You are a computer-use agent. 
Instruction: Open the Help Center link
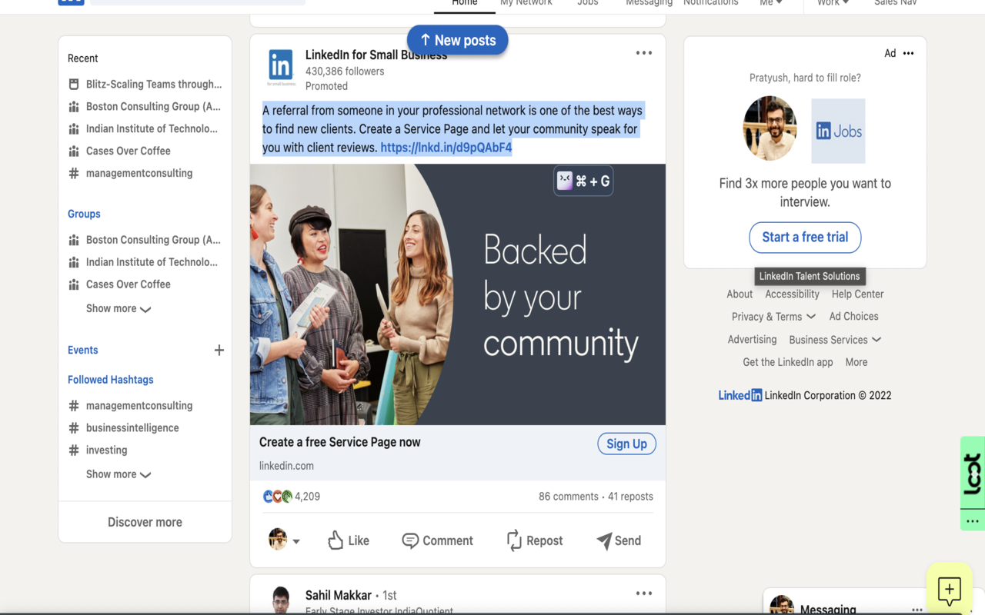point(857,294)
